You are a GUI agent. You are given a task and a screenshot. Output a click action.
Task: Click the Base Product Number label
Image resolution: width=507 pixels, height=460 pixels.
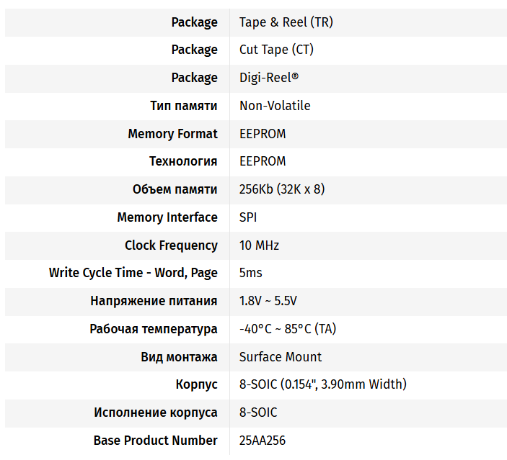point(155,441)
